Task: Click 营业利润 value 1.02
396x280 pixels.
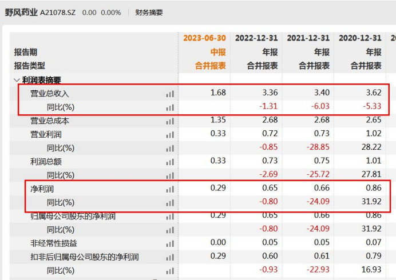Action: click(374, 134)
